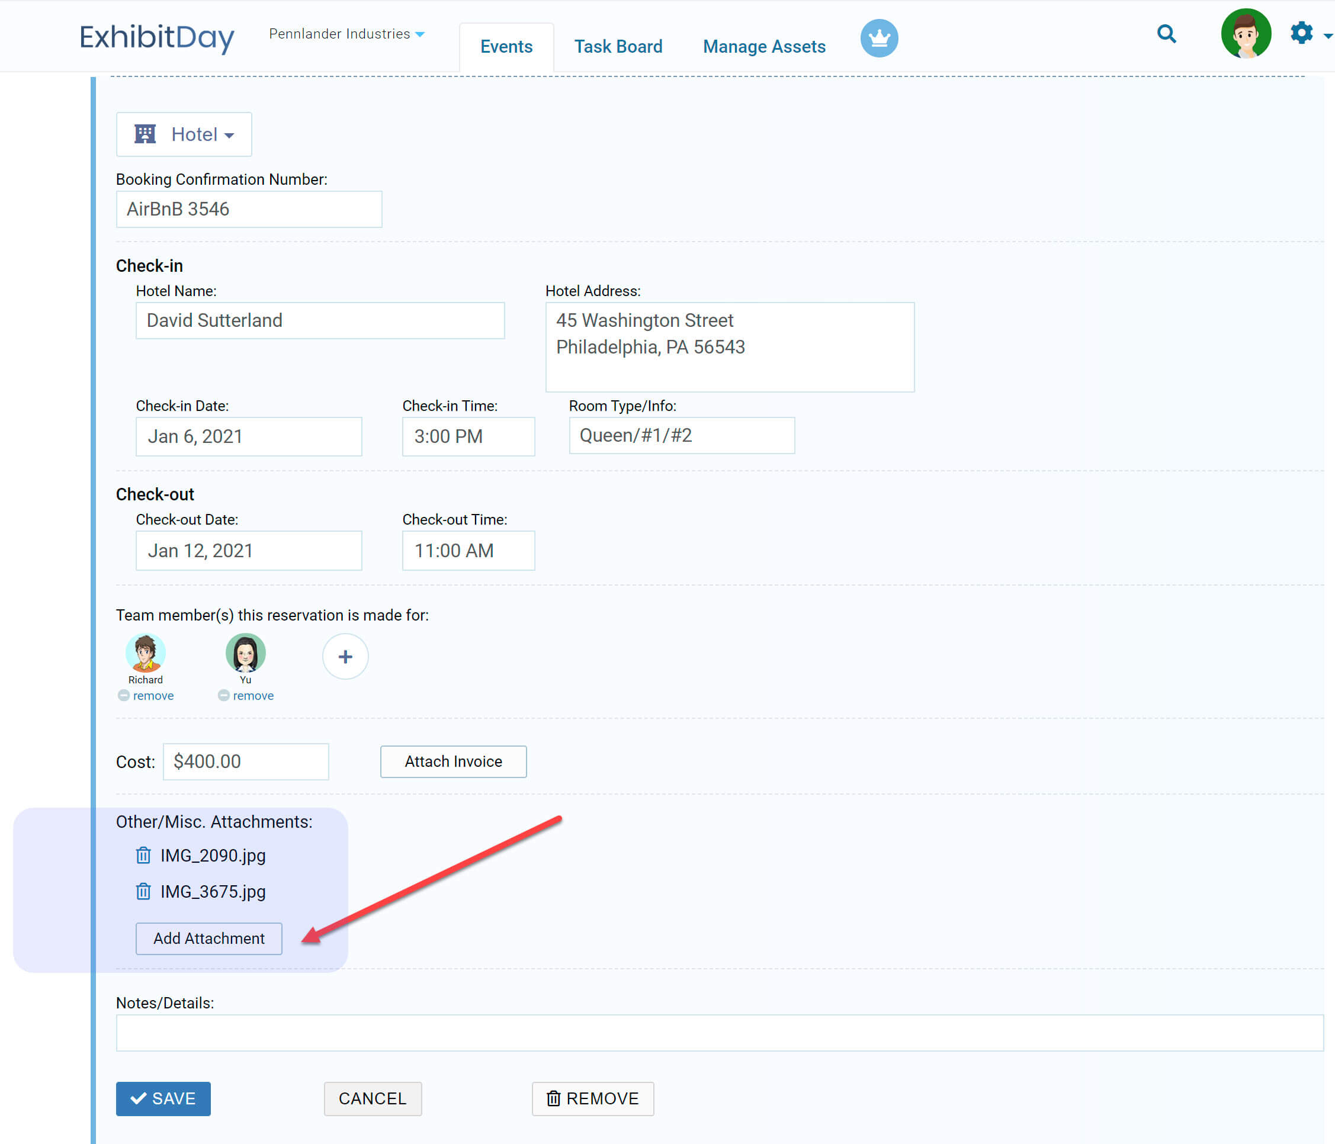This screenshot has height=1144, width=1335.
Task: Click the Add Attachment button
Action: click(208, 939)
